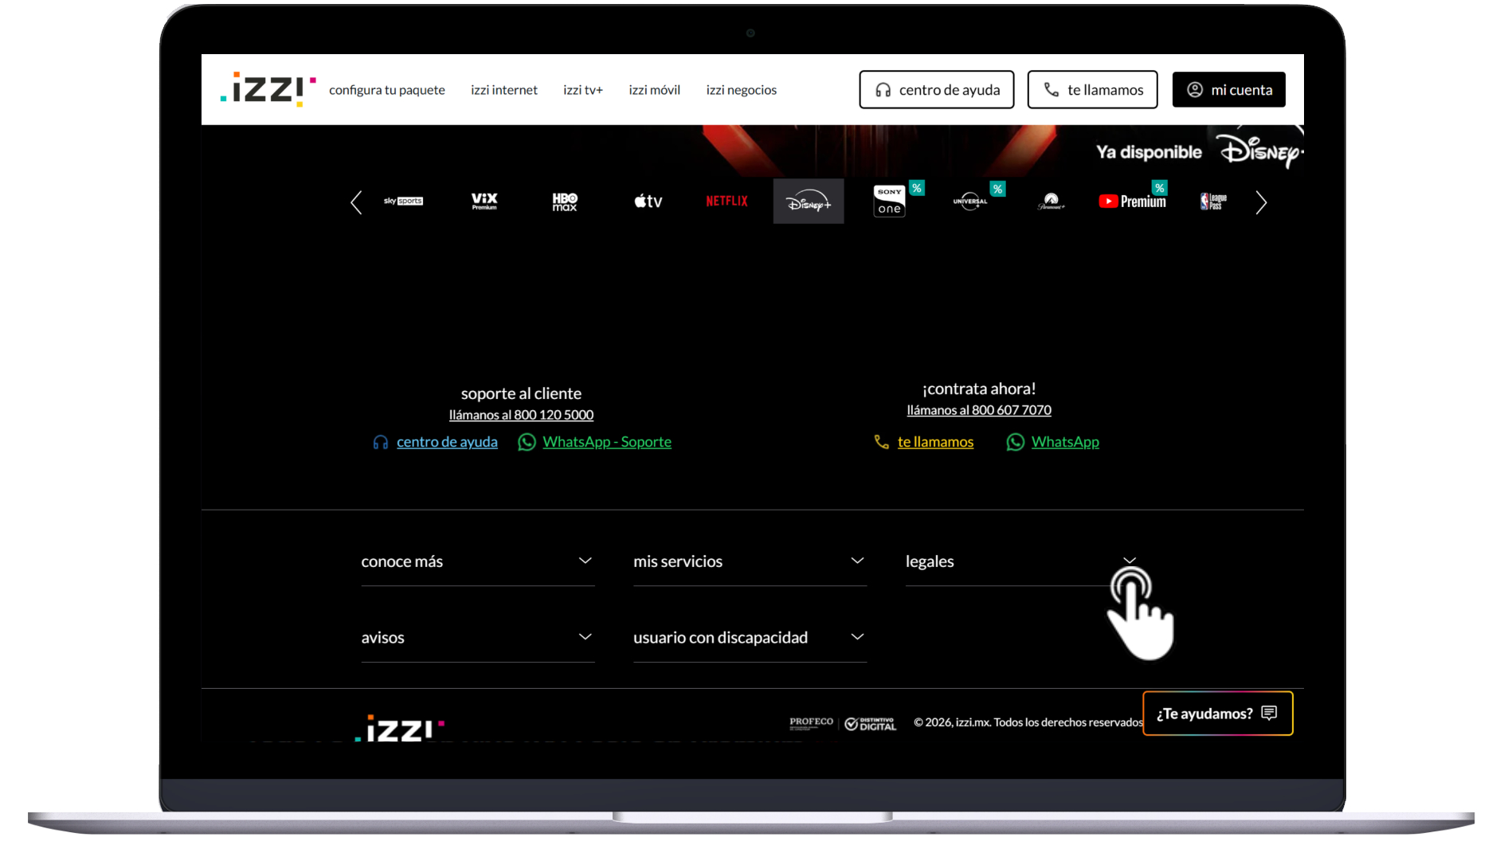Click the te llamamos header button
This screenshot has width=1496, height=841.
1093,89
